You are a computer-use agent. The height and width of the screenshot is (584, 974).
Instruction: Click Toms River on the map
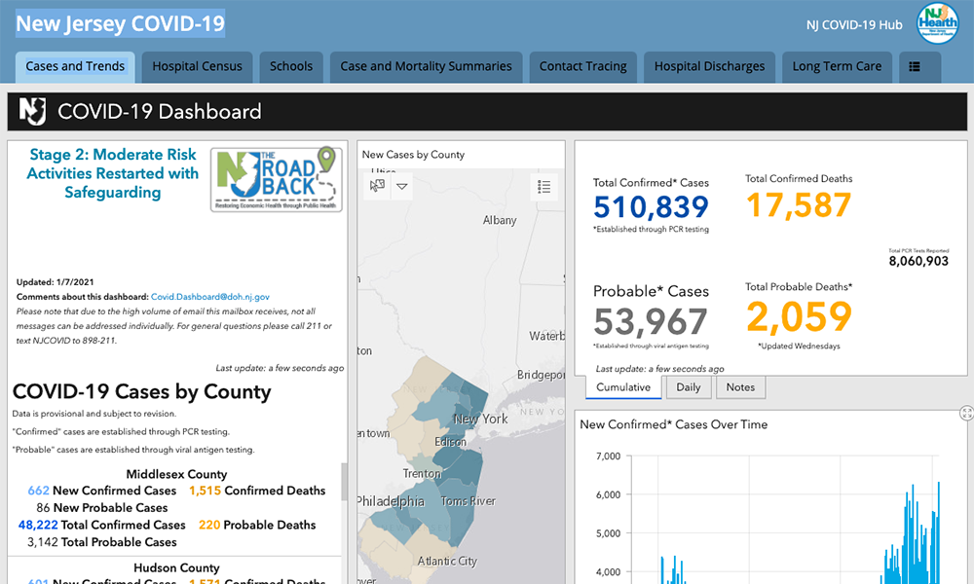click(468, 501)
